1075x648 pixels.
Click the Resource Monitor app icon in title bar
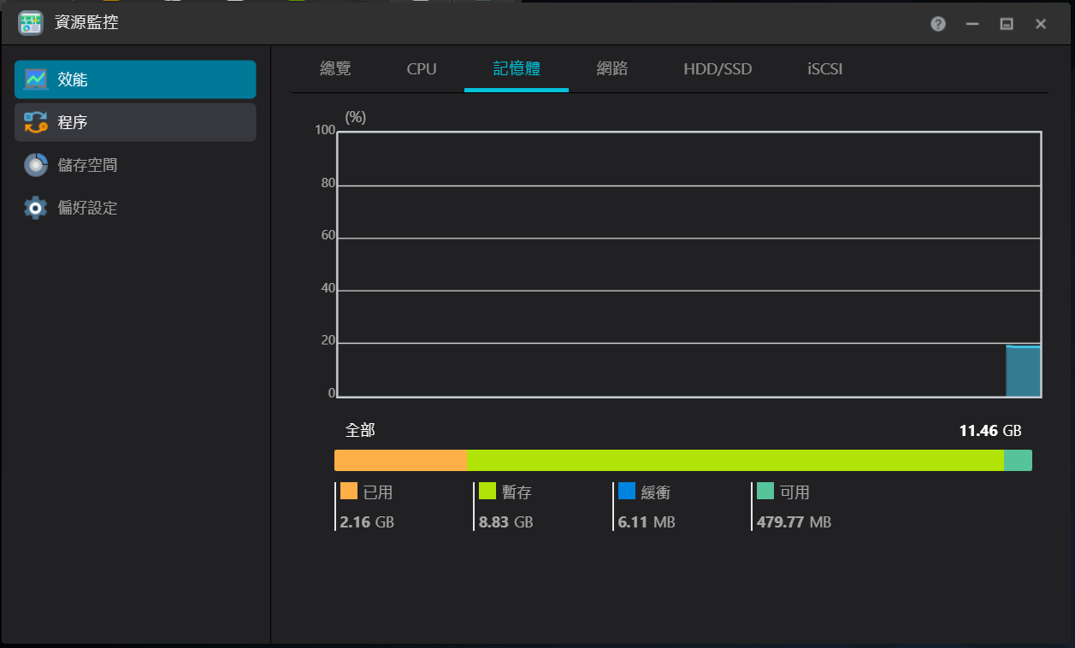click(31, 23)
